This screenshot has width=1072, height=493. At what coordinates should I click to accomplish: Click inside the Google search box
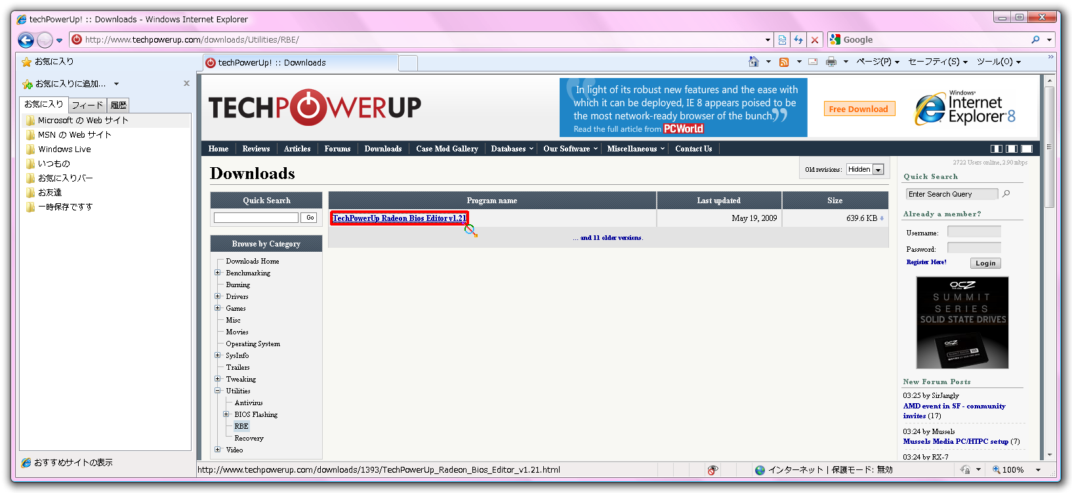coord(935,40)
